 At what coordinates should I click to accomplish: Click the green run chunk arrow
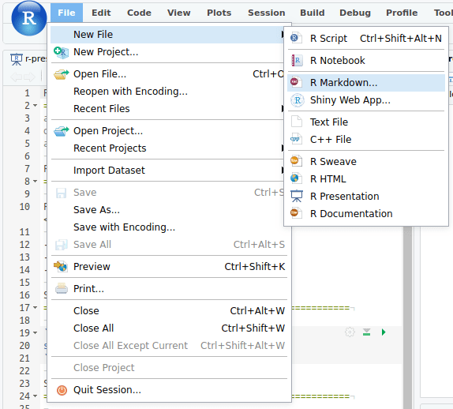pyautogui.click(x=384, y=332)
